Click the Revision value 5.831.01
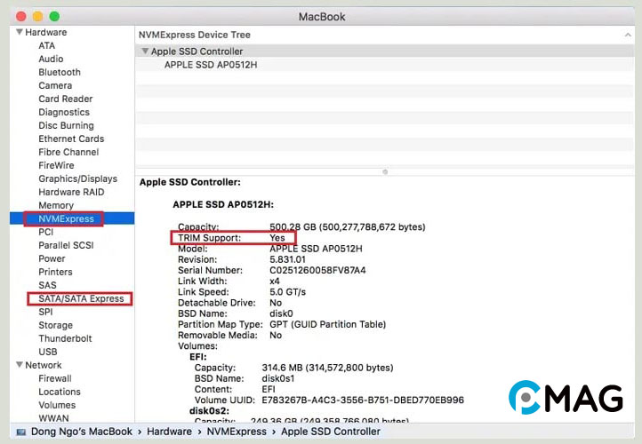 tap(287, 259)
